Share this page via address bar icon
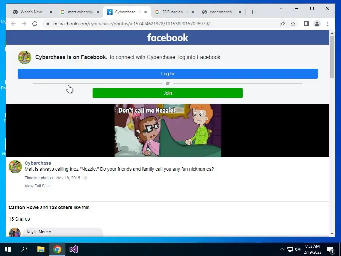Image resolution: width=341 pixels, height=256 pixels. (x=282, y=24)
